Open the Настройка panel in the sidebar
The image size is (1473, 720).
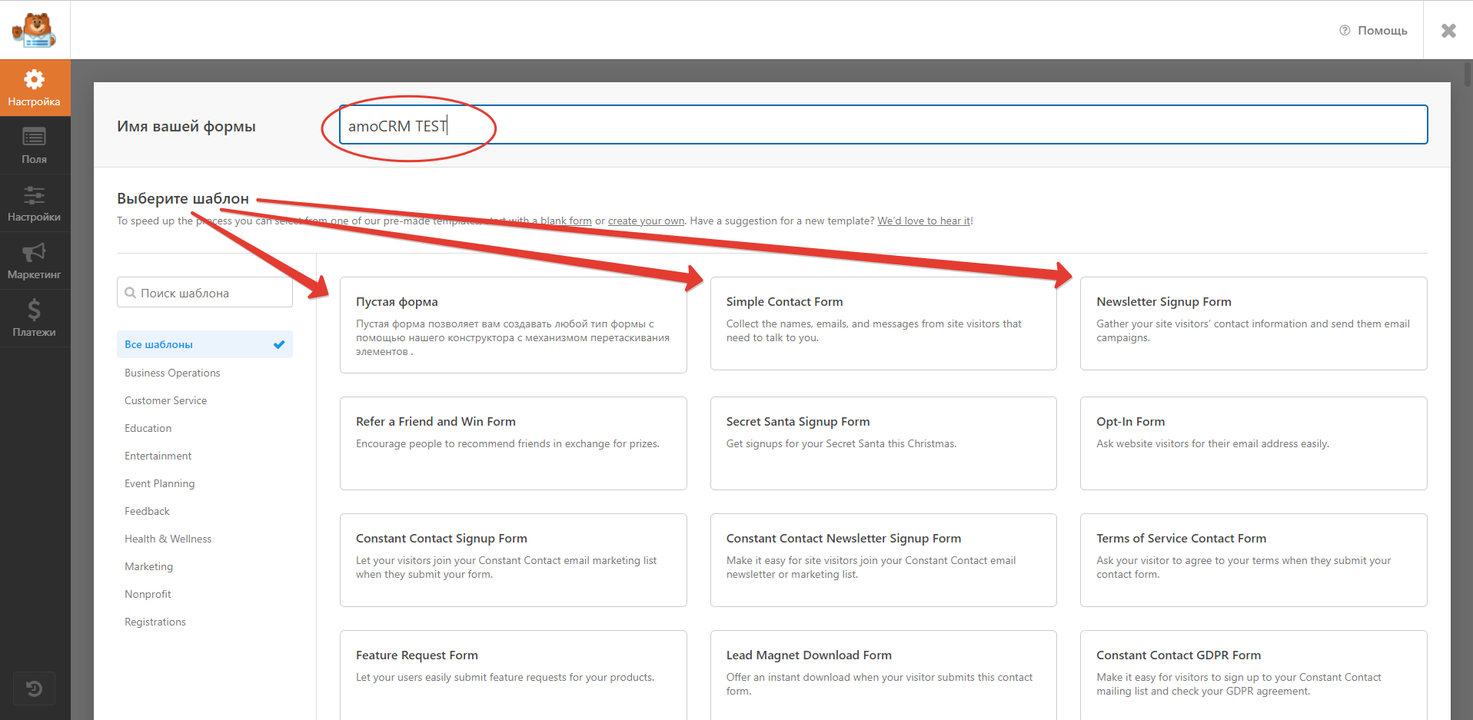pos(35,87)
